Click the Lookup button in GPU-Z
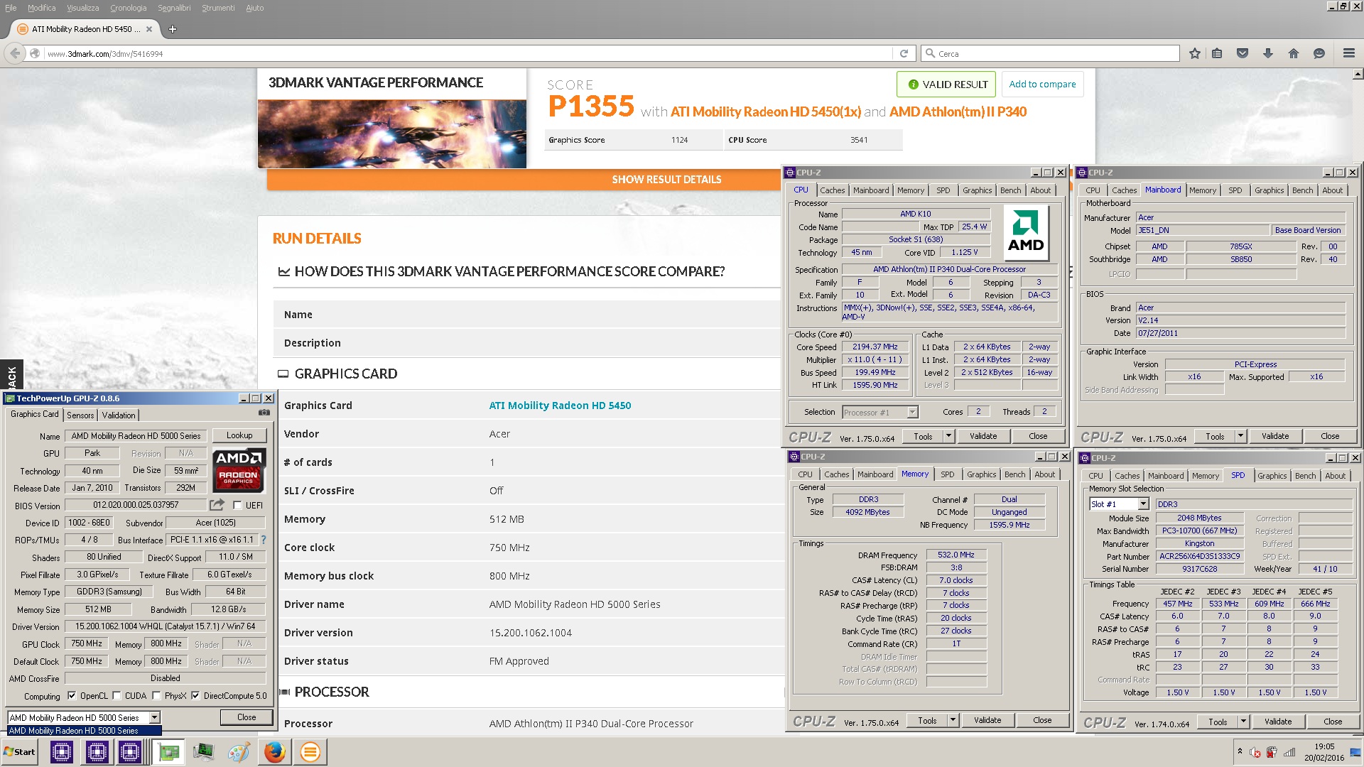Screen dimensions: 1364x767 coord(239,435)
